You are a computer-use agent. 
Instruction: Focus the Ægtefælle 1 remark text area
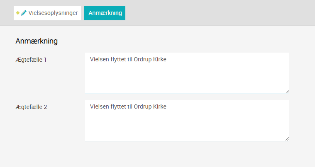(x=187, y=73)
